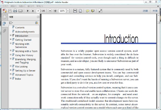Click the Save file icon
Viewport: 161px width, 110px height.
10,11
